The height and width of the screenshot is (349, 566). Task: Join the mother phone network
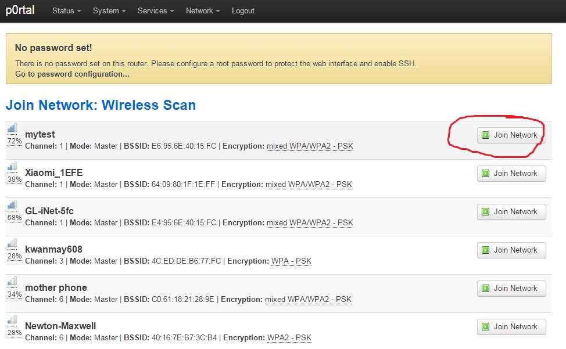[511, 289]
